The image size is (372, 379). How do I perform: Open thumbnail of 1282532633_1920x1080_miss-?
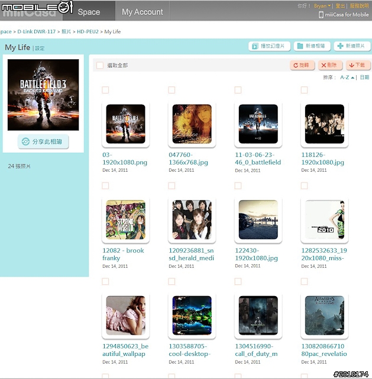[x=325, y=220]
